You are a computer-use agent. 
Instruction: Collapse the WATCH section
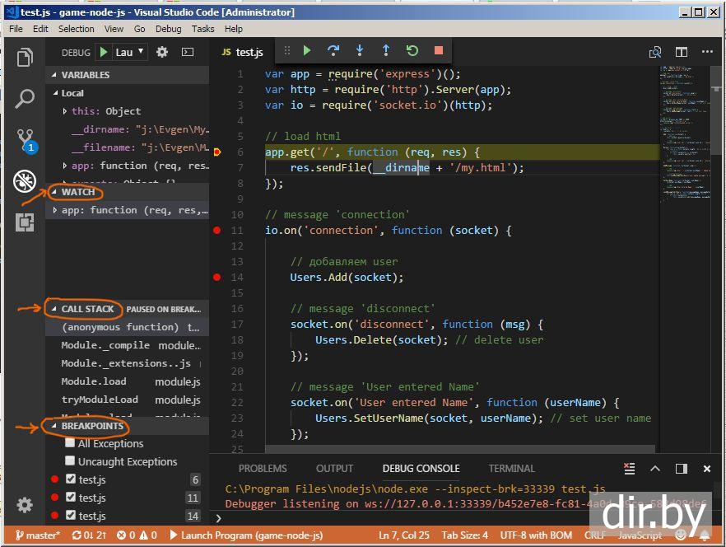click(78, 192)
